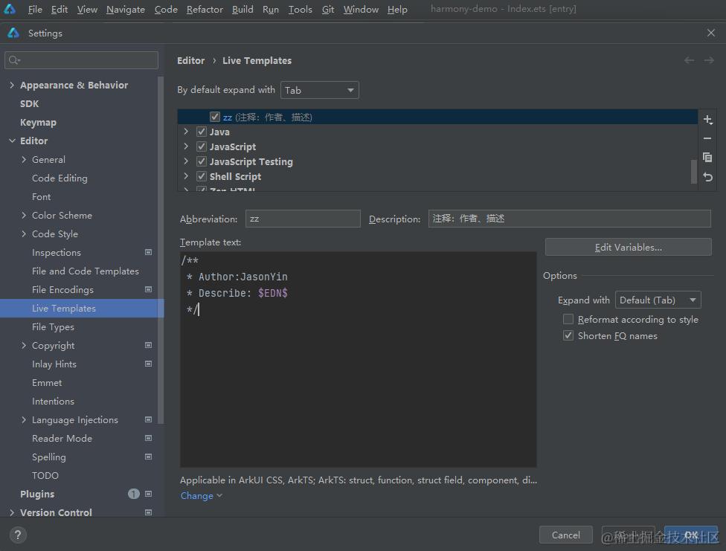Expand Appearance & Behavior settings section
726x551 pixels.
tap(12, 85)
